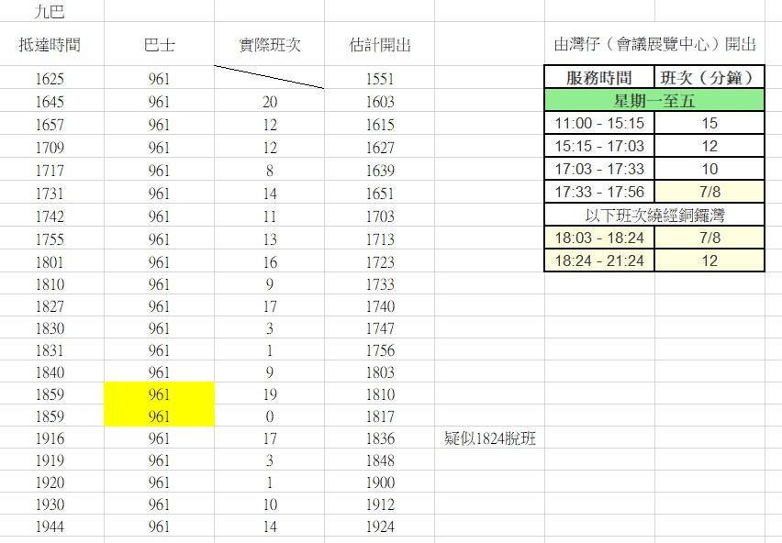Select the 估計開出 header cell
The image size is (782, 543).
(x=379, y=45)
